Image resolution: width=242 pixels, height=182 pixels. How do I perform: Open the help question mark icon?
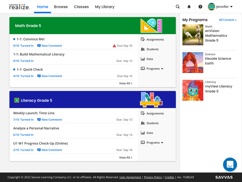pyautogui.click(x=200, y=7)
